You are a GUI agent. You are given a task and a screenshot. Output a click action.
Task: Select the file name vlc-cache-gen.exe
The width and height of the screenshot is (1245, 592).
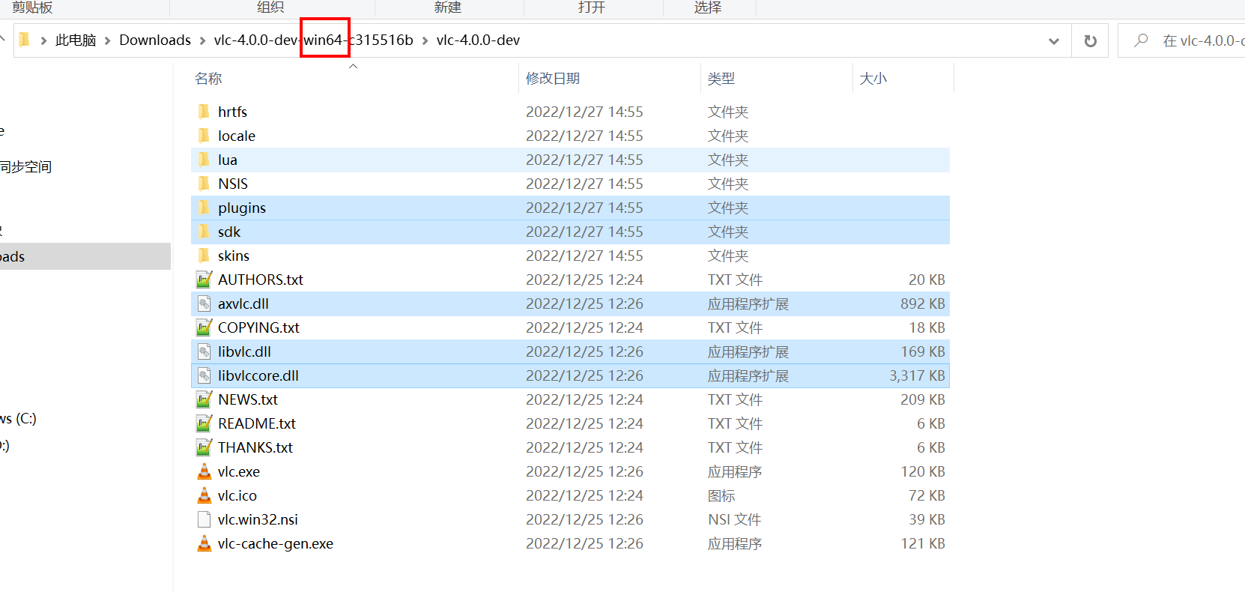coord(276,544)
